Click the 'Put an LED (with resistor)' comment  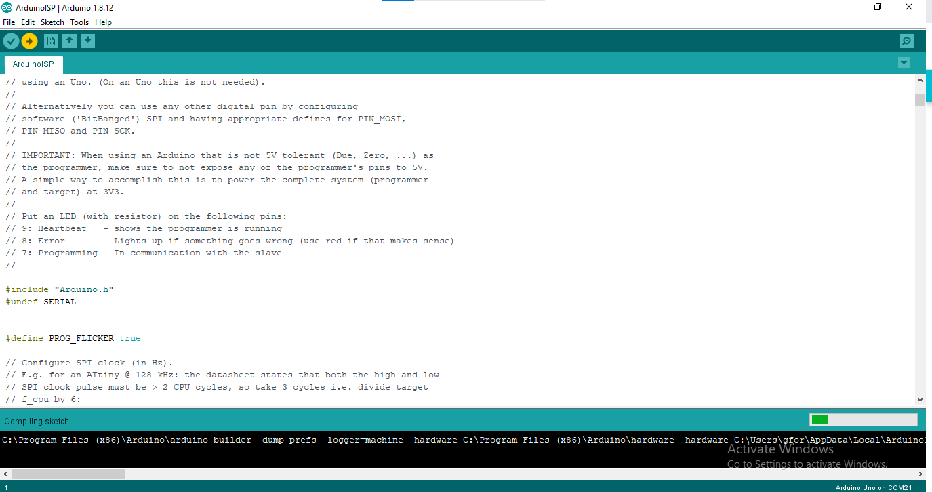point(146,216)
